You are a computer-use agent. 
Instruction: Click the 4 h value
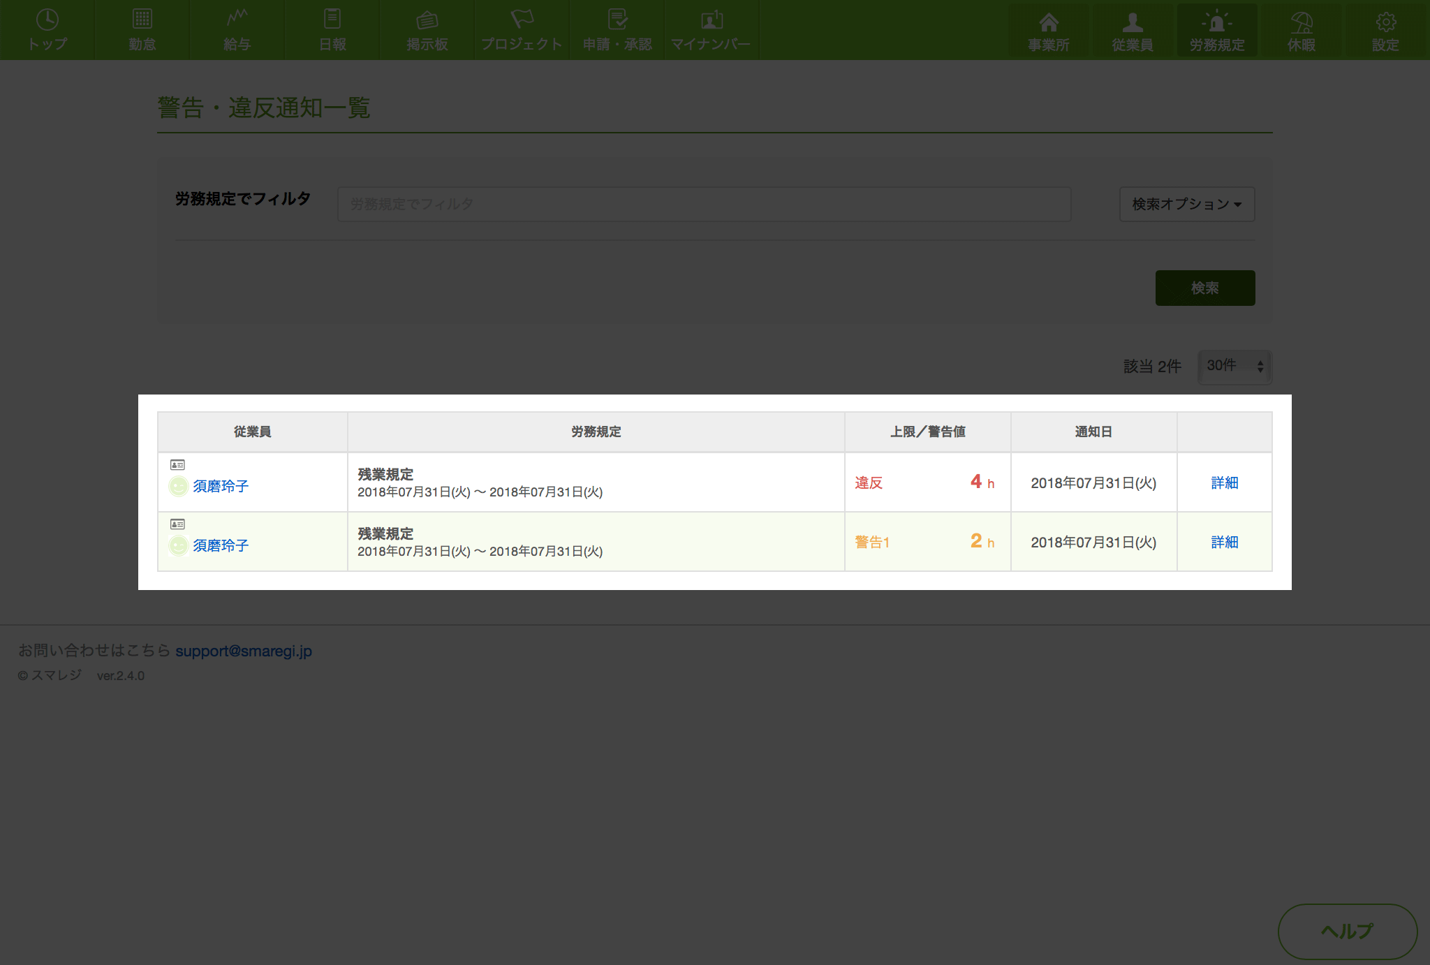[982, 482]
